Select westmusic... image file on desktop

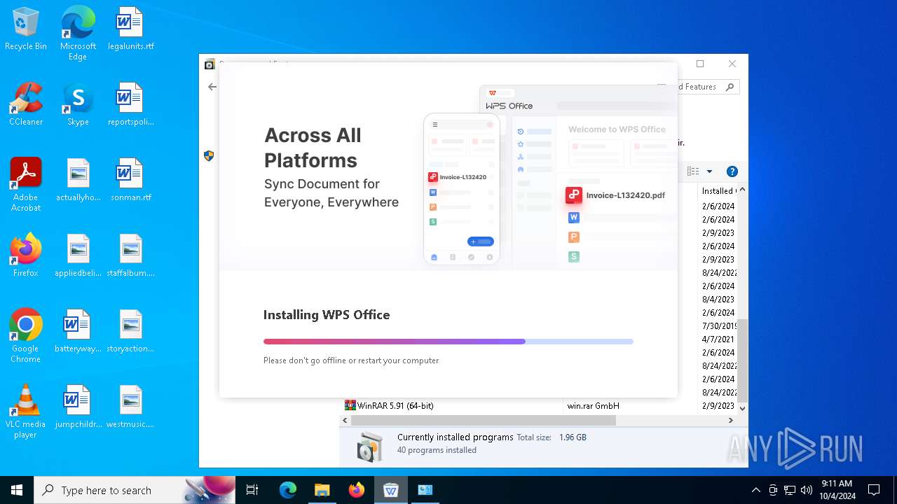pyautogui.click(x=130, y=407)
